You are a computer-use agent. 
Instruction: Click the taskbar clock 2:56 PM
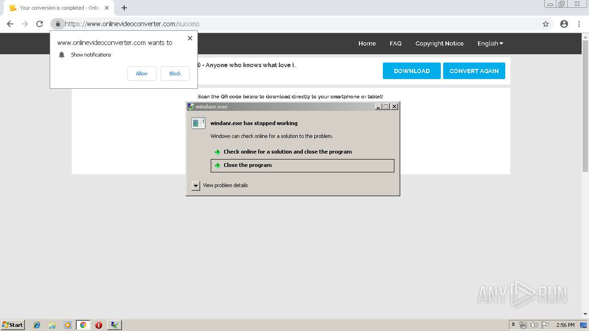click(x=565, y=325)
